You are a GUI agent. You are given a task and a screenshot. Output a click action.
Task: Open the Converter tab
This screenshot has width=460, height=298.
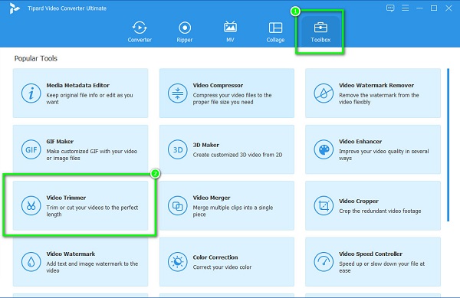click(140, 32)
